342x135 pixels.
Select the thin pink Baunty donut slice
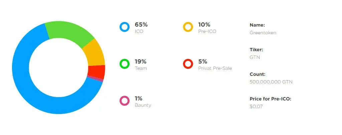95,79
